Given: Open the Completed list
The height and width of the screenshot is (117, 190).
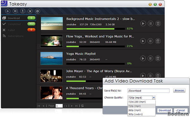Looking at the screenshot, I should pyautogui.click(x=19, y=24).
